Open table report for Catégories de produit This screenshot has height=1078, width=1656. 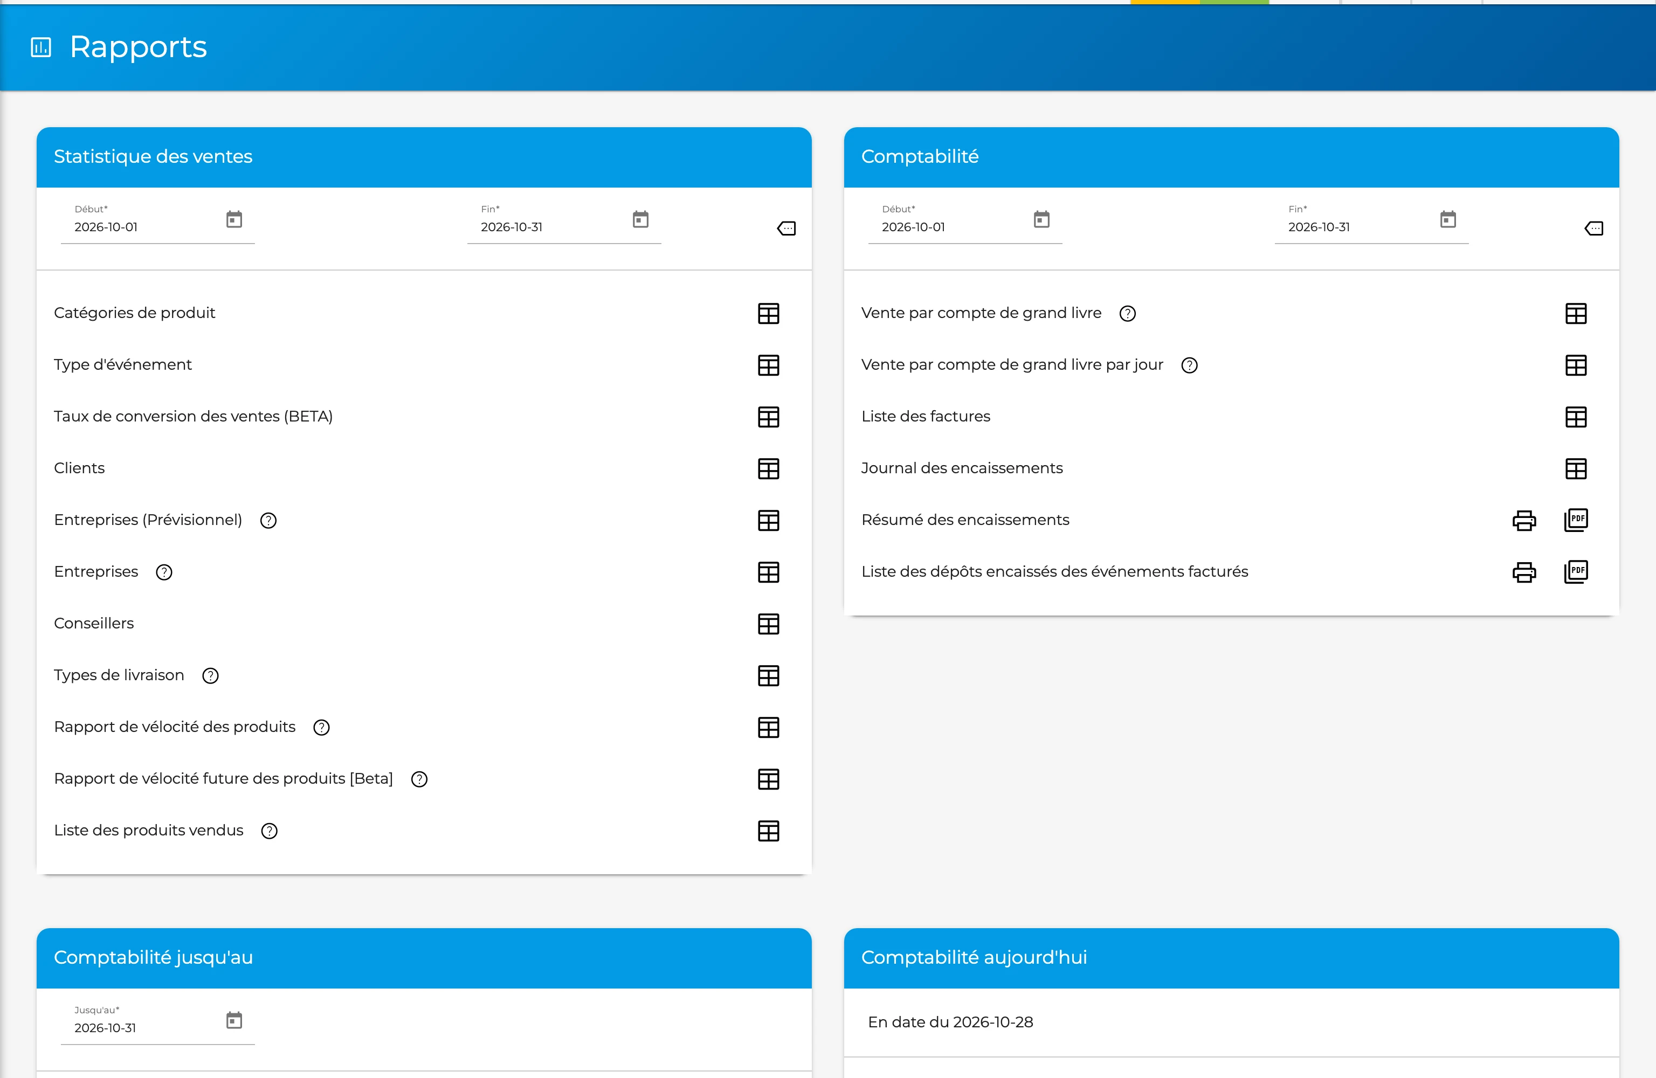coord(768,313)
